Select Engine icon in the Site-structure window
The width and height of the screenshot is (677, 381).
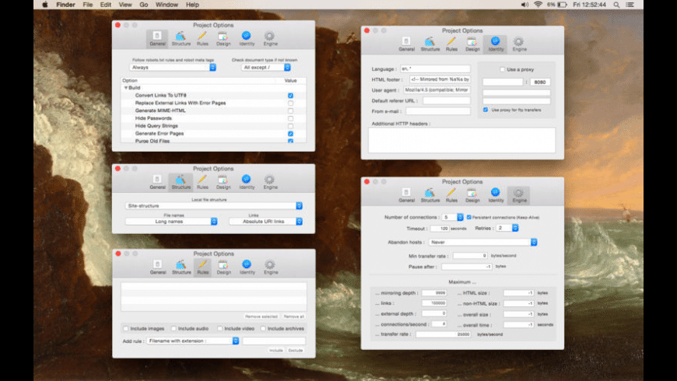coord(270,182)
